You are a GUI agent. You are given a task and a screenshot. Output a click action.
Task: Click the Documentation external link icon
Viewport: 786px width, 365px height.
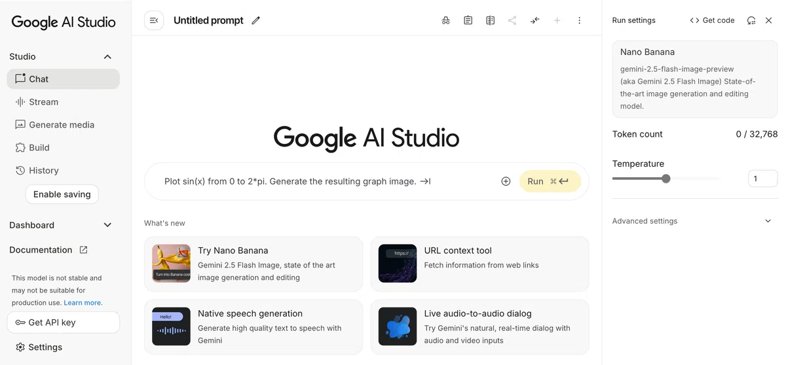tap(83, 250)
